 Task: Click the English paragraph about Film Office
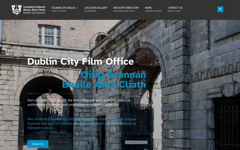click(79, 102)
